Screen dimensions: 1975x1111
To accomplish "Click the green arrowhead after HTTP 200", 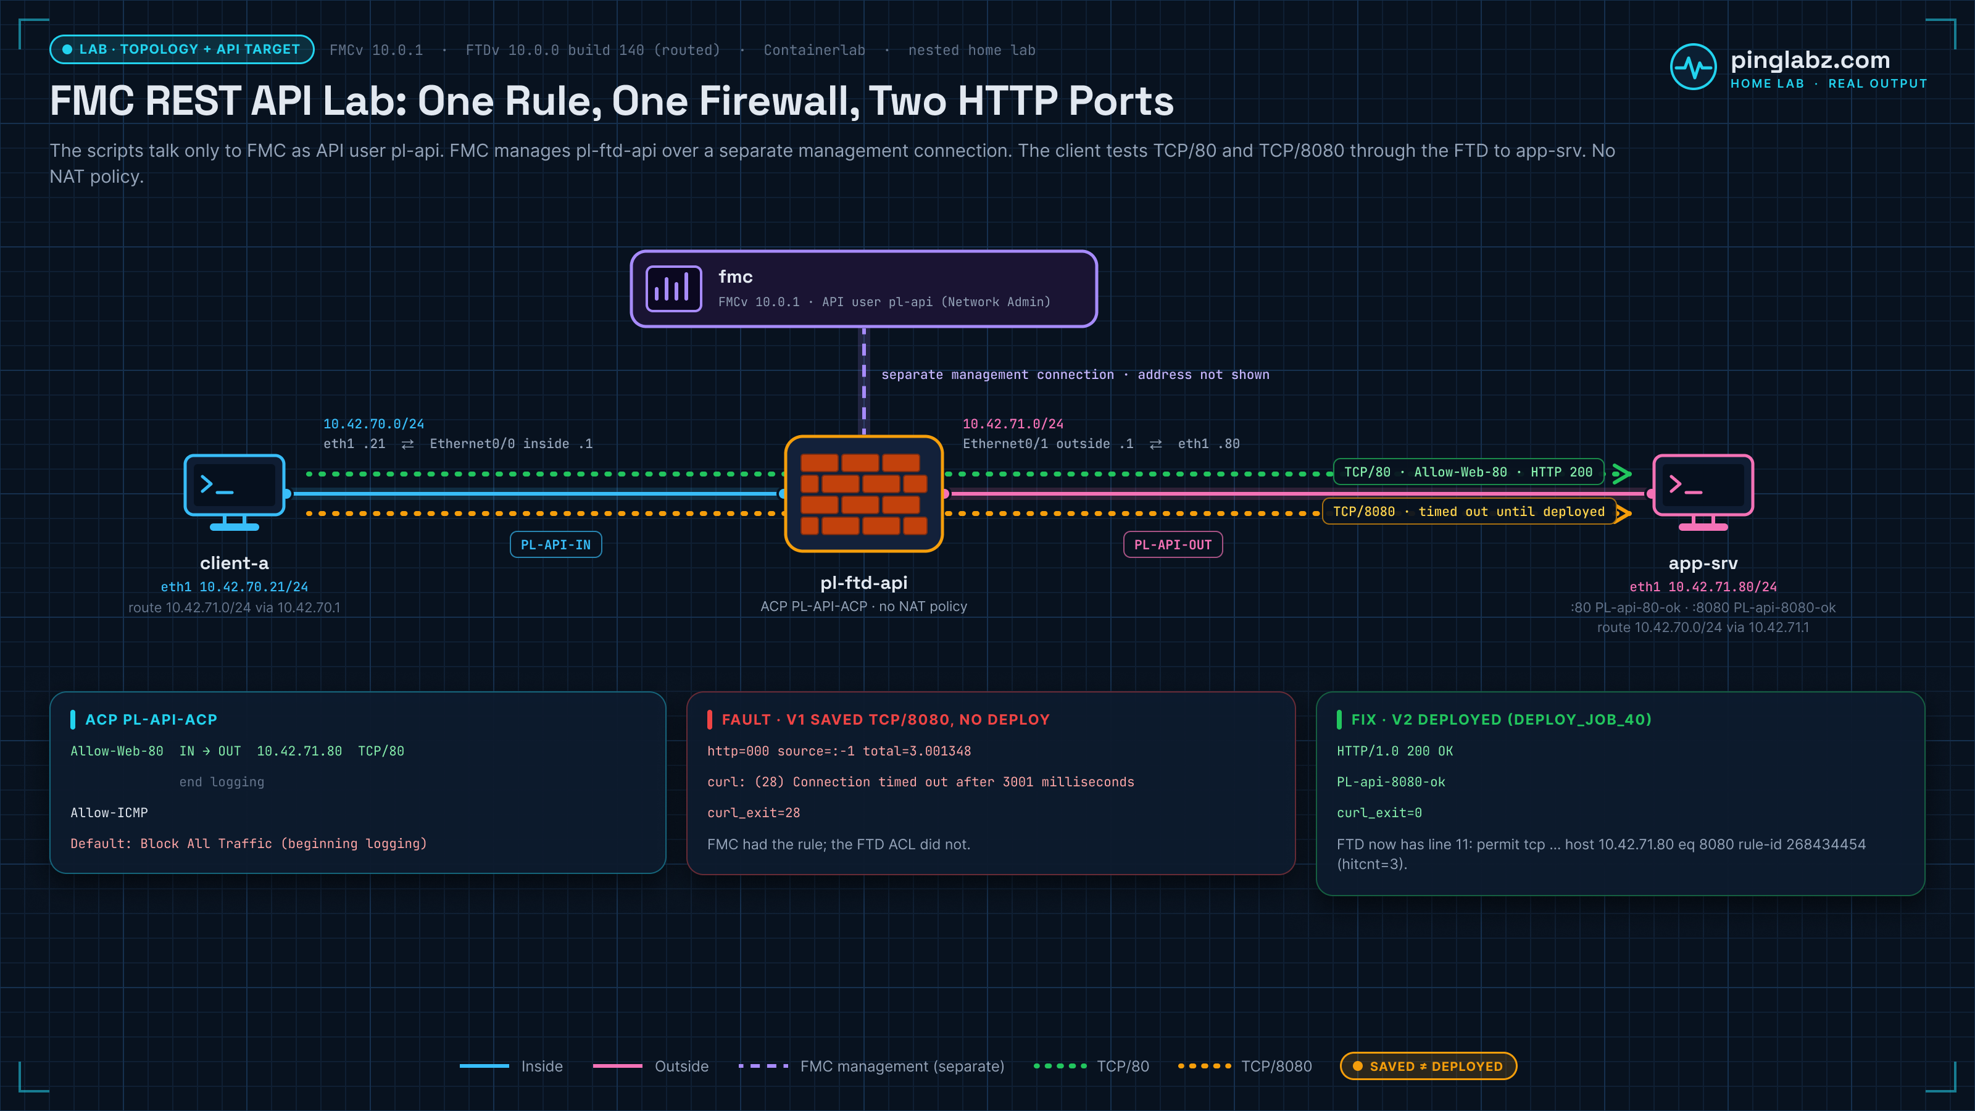I will point(1621,473).
